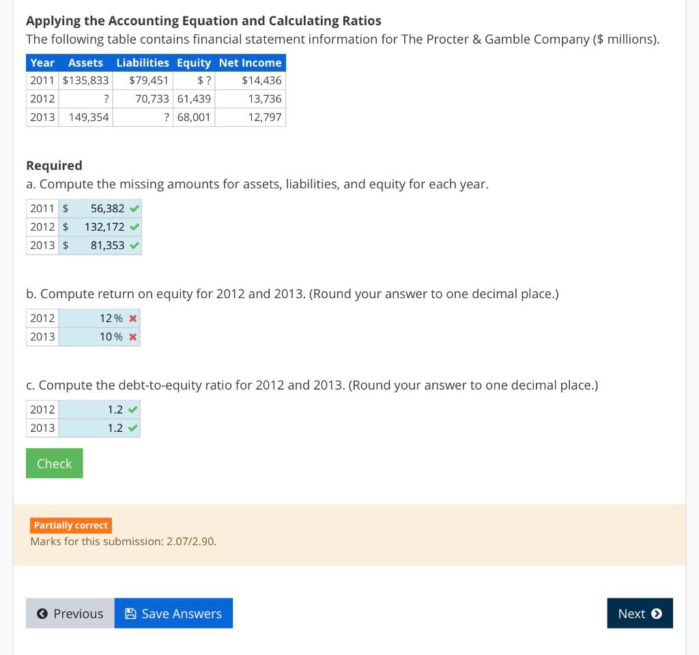
Task: Click the Next button
Action: (640, 613)
